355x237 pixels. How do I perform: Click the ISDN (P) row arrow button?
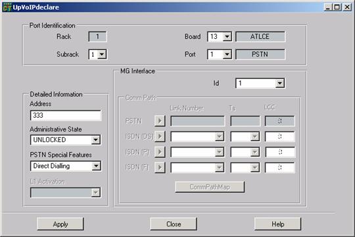point(160,151)
